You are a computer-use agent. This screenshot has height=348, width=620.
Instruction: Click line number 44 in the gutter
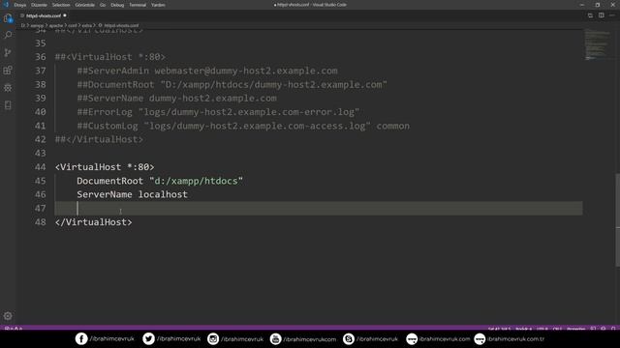pos(40,167)
